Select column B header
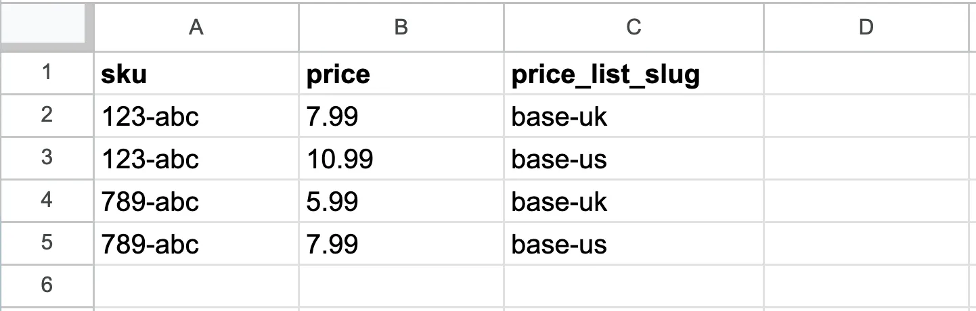The image size is (976, 311). (x=401, y=26)
